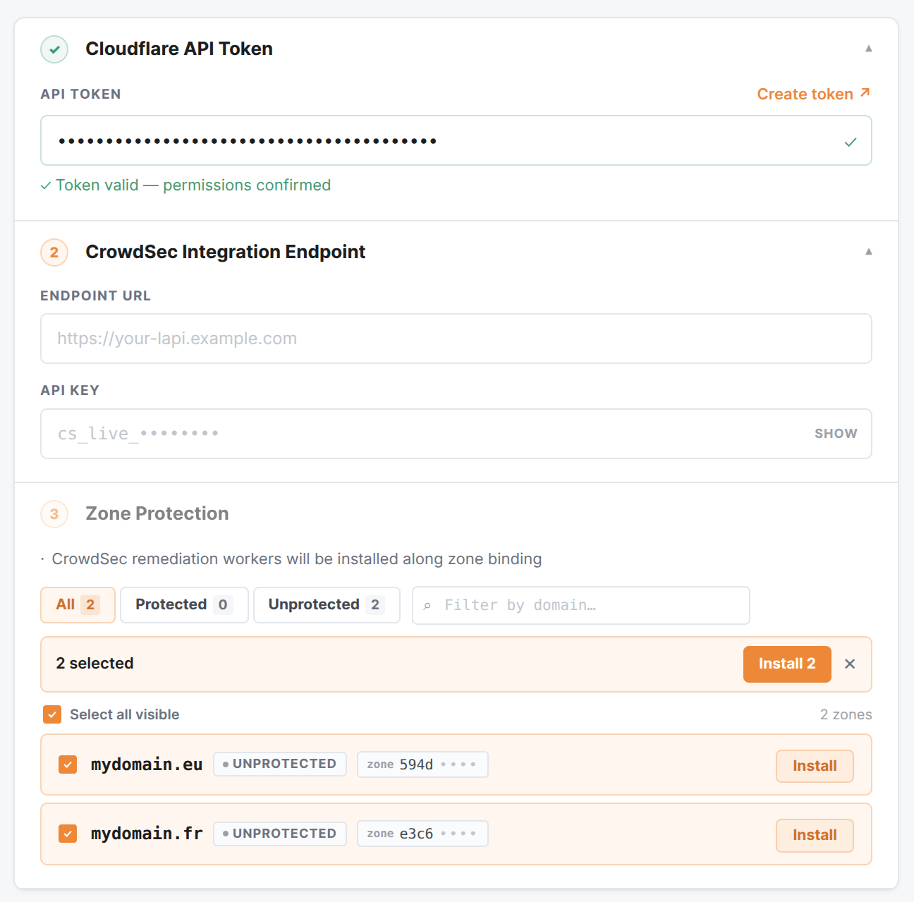Click the 2 zones count label

(x=846, y=714)
